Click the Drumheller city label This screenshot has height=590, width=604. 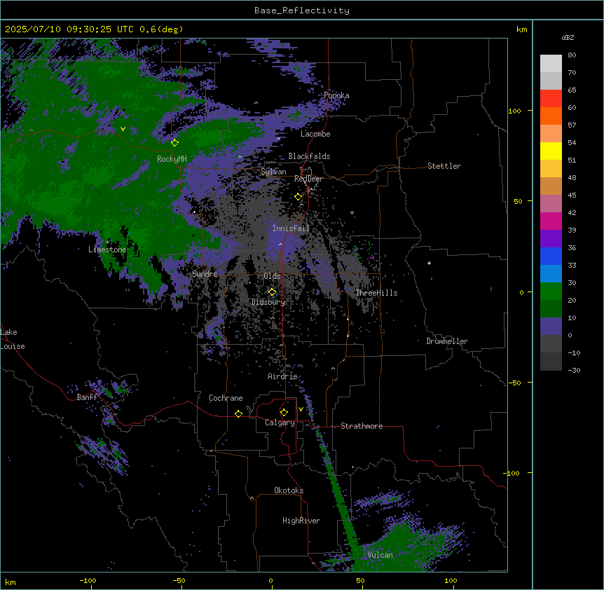(447, 341)
